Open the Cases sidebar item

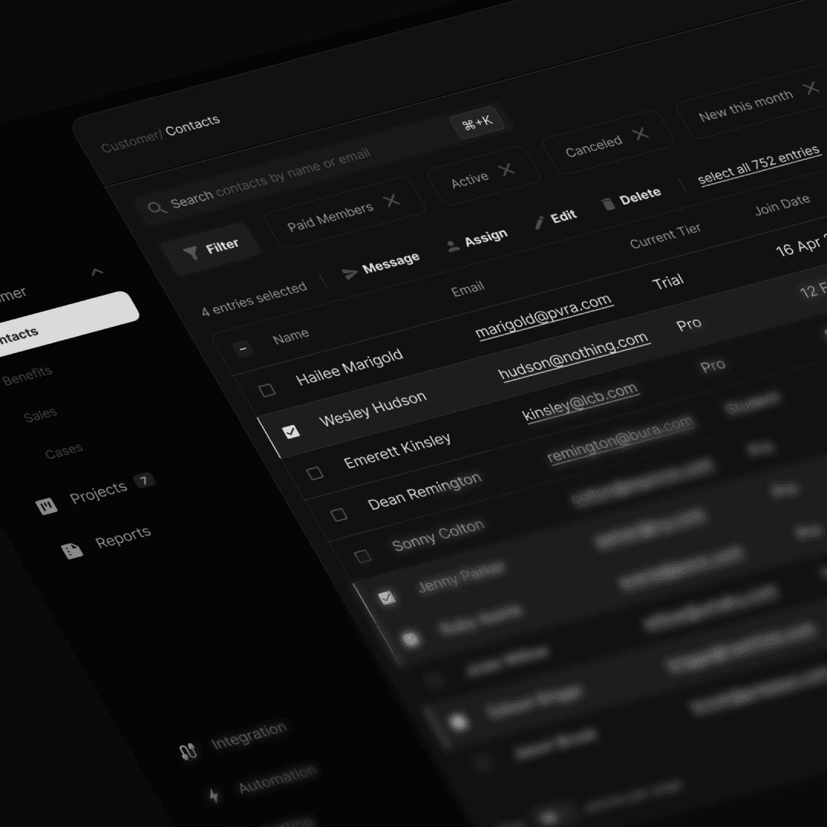tap(64, 450)
